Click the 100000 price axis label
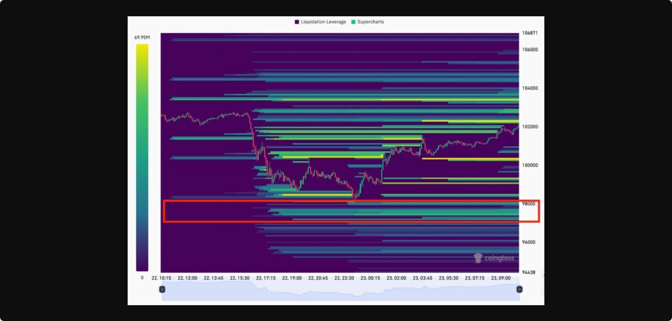 [x=530, y=165]
